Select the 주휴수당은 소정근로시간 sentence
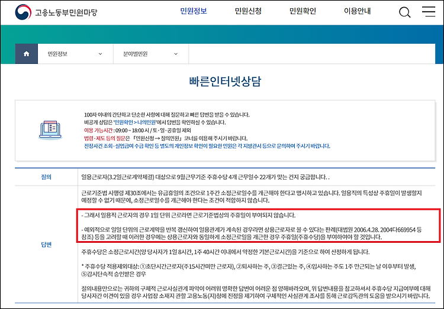 click(226, 252)
